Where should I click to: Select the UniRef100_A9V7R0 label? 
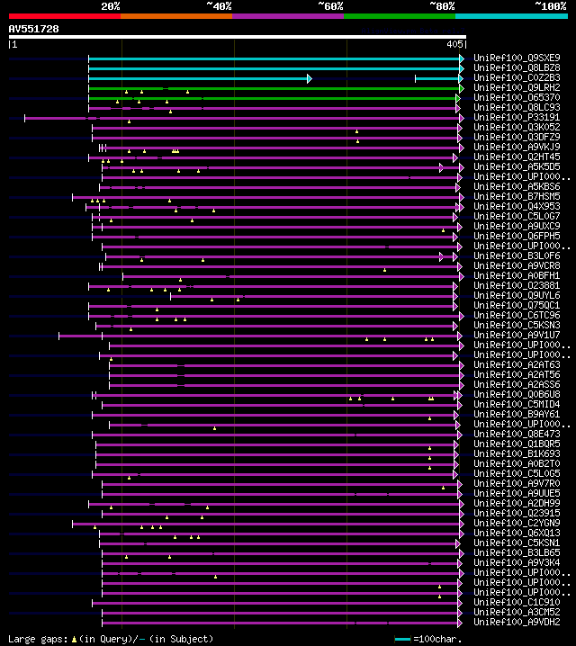[517, 483]
